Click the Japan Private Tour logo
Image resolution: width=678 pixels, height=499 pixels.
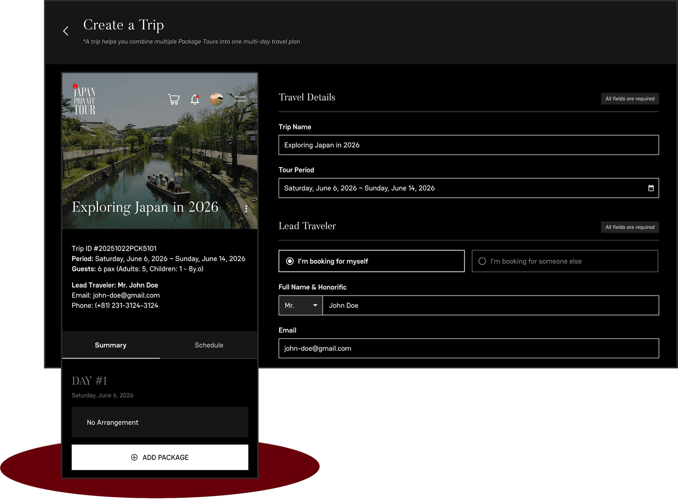84,100
